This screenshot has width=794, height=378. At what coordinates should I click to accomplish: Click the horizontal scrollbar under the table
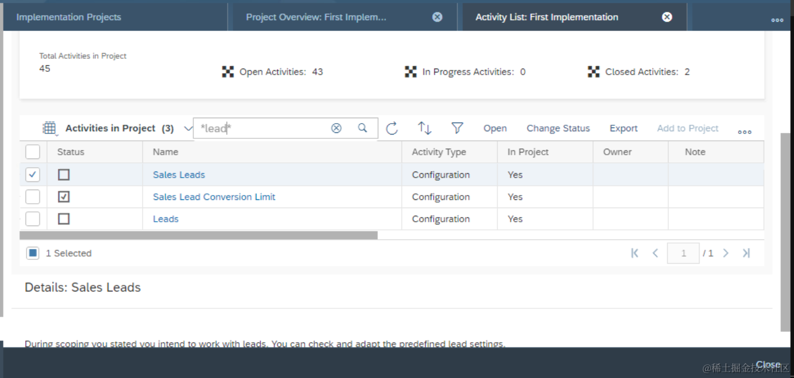[x=198, y=235]
